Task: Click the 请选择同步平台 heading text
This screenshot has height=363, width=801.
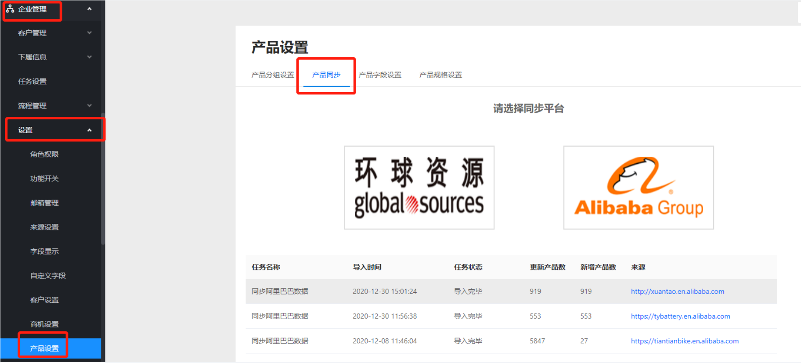Action: tap(529, 108)
